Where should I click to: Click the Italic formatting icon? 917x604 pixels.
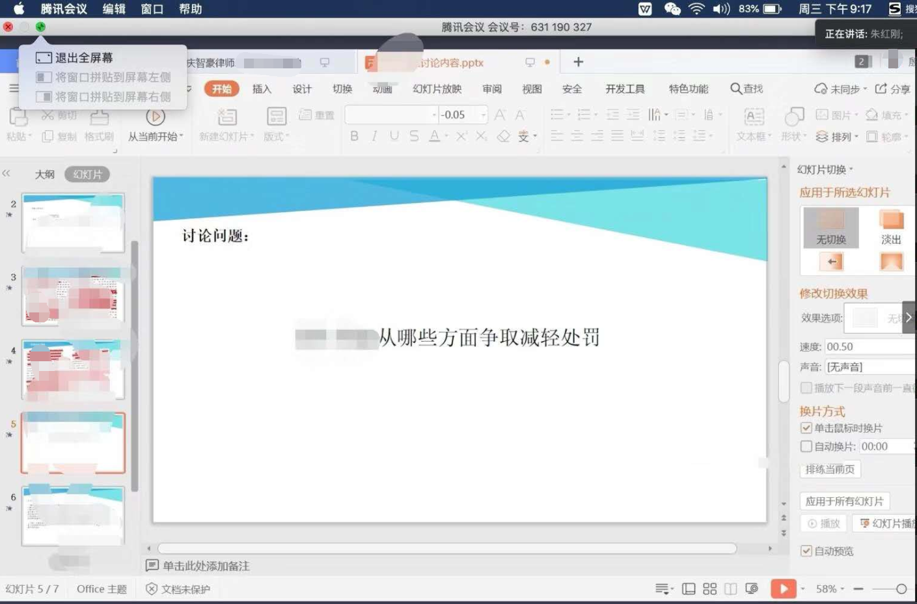click(x=374, y=136)
